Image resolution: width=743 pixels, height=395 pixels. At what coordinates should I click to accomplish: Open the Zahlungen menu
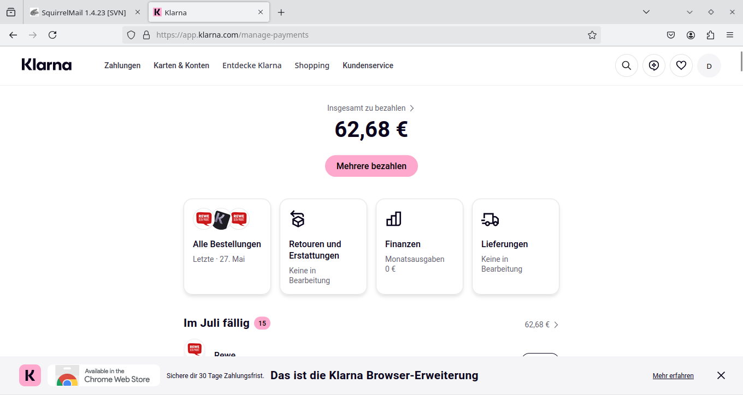coord(122,65)
